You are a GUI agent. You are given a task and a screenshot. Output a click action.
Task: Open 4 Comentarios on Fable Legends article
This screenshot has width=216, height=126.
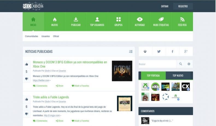[40, 121]
